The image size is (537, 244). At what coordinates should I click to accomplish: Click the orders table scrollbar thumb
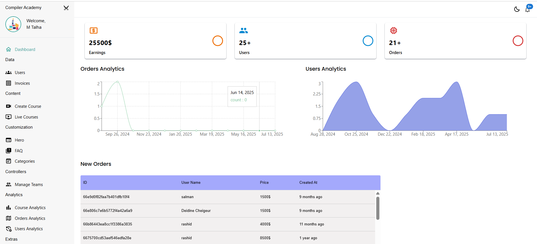click(x=378, y=208)
